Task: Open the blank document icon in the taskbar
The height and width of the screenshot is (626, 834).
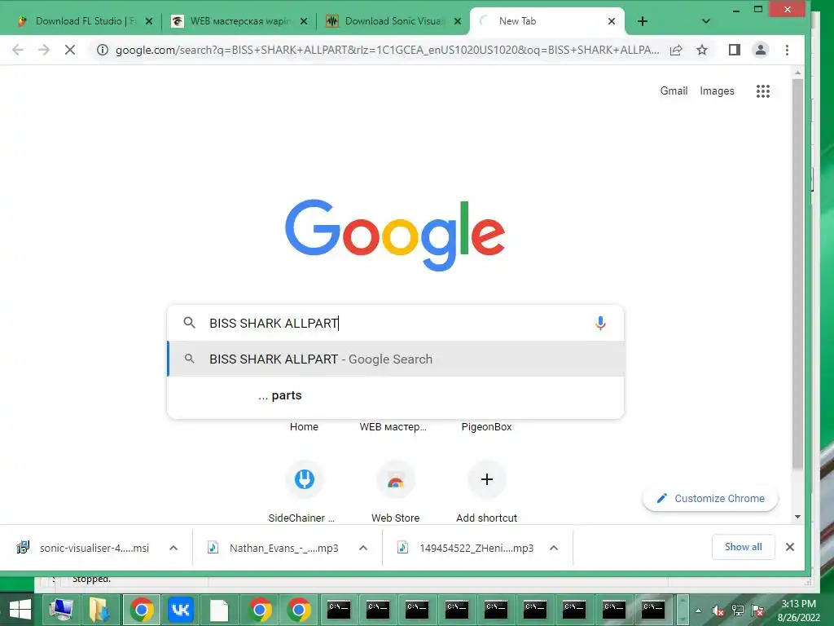Action: [219, 610]
